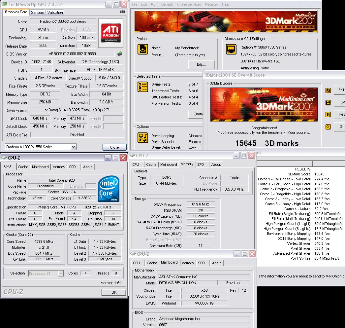This screenshot has width=345, height=328.
Task: Switch to the Validation tab in GPU-Z
Action: coord(55,12)
